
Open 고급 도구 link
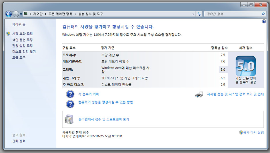point(19,58)
